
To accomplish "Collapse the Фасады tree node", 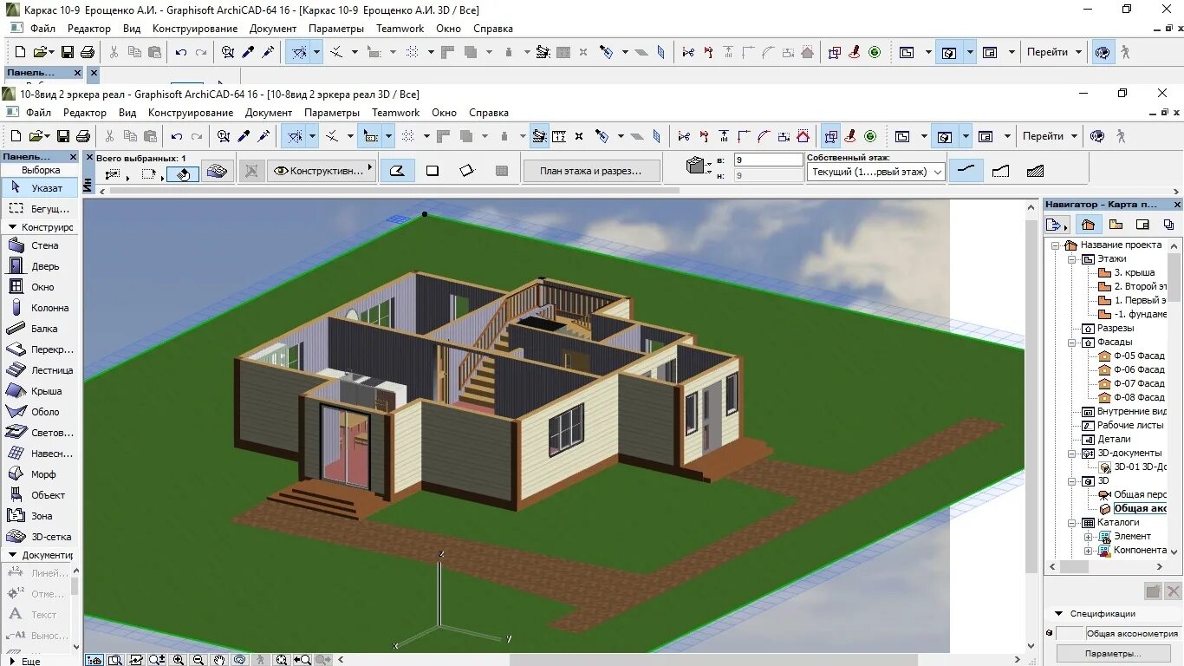I will (x=1072, y=342).
